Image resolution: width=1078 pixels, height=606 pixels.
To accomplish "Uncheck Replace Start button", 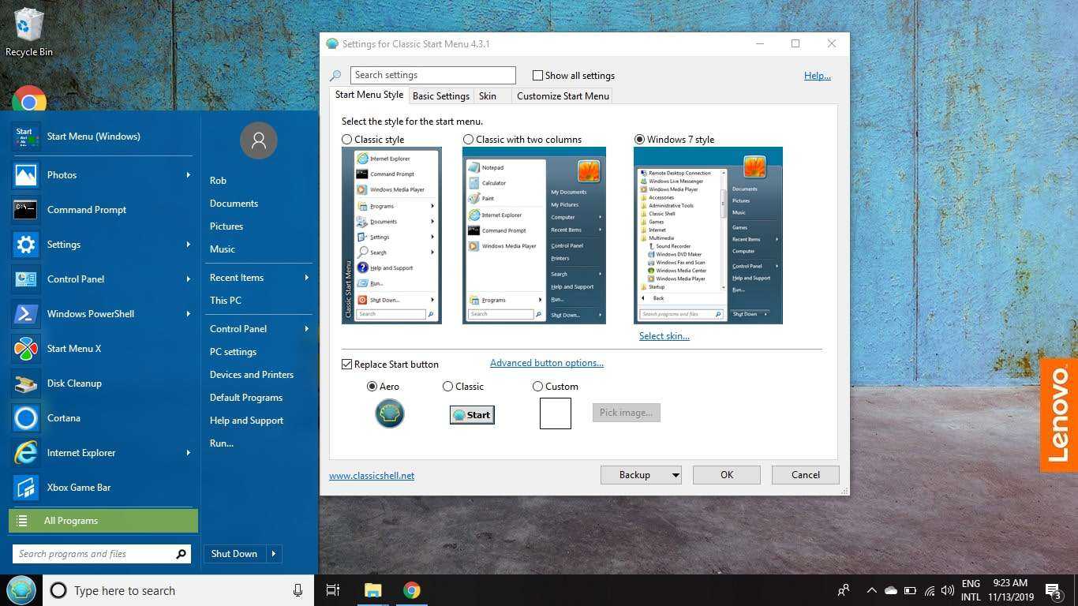I will pos(346,365).
